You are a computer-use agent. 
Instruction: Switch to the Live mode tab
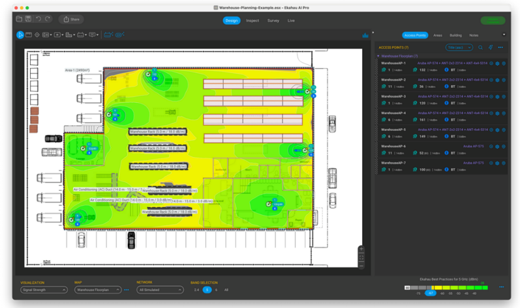pos(291,20)
